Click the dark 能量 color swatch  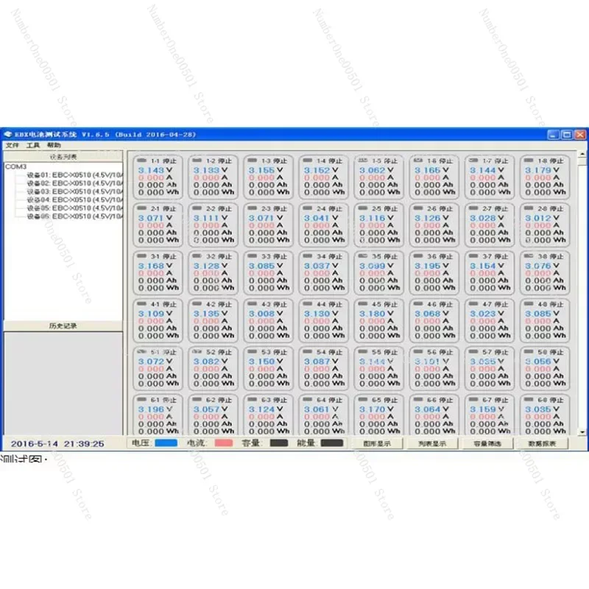(x=332, y=443)
